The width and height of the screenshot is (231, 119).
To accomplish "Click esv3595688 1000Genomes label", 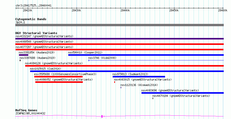I will [65, 74].
